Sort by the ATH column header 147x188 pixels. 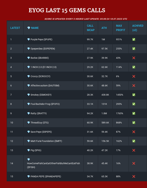104,28
